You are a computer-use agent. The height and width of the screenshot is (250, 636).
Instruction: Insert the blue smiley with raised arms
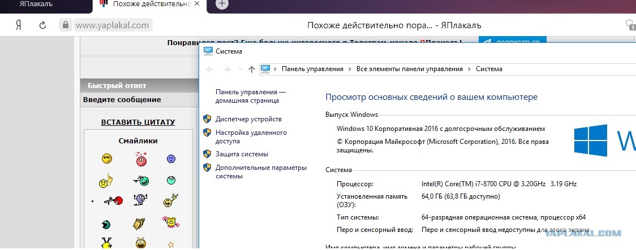pos(140,199)
